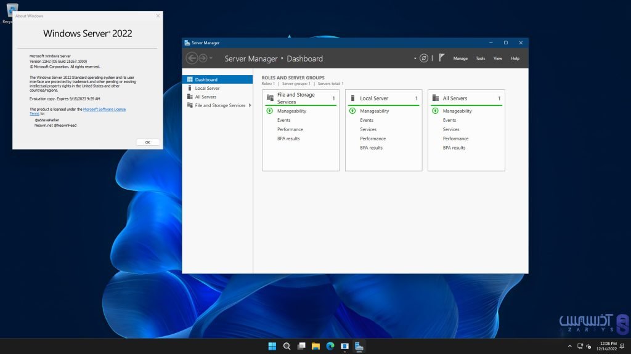Click the forward navigation arrow
Image resolution: width=631 pixels, height=354 pixels.
(203, 58)
